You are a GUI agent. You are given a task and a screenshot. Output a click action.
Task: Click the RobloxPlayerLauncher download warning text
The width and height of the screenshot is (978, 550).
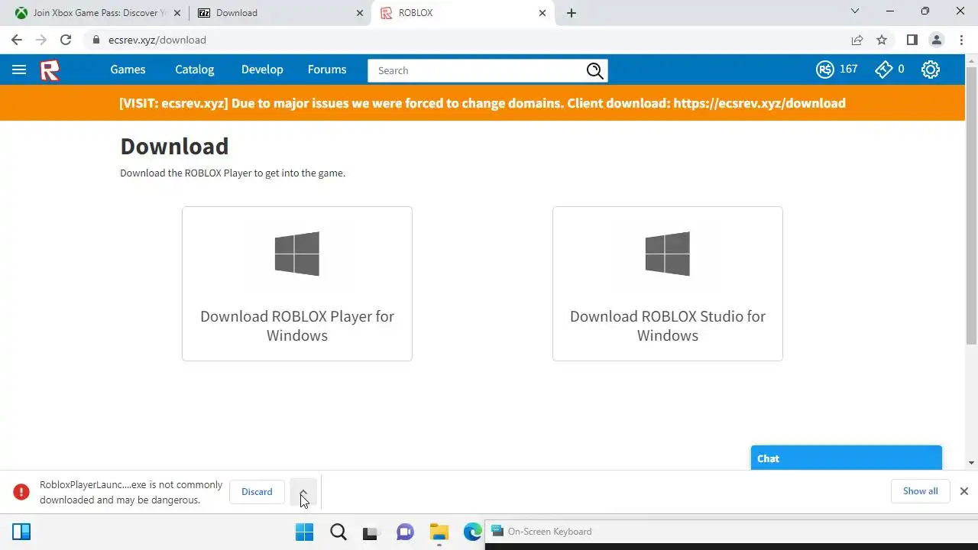tap(131, 493)
